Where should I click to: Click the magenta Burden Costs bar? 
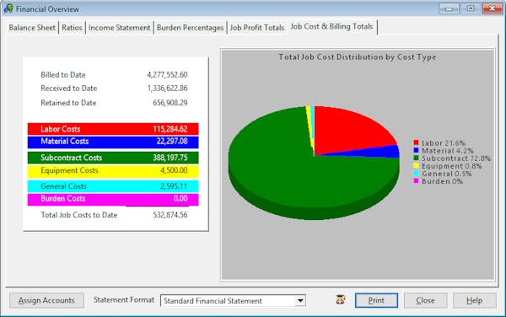[x=113, y=199]
